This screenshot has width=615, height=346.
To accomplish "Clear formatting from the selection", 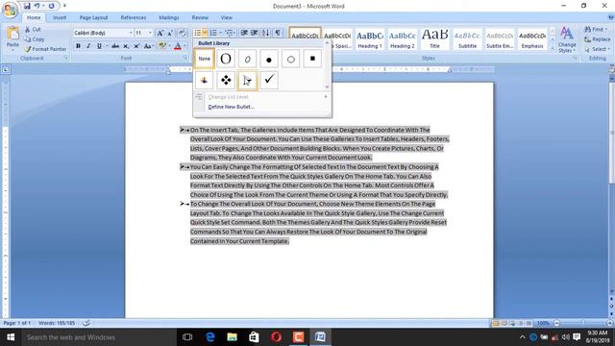I will tap(182, 33).
